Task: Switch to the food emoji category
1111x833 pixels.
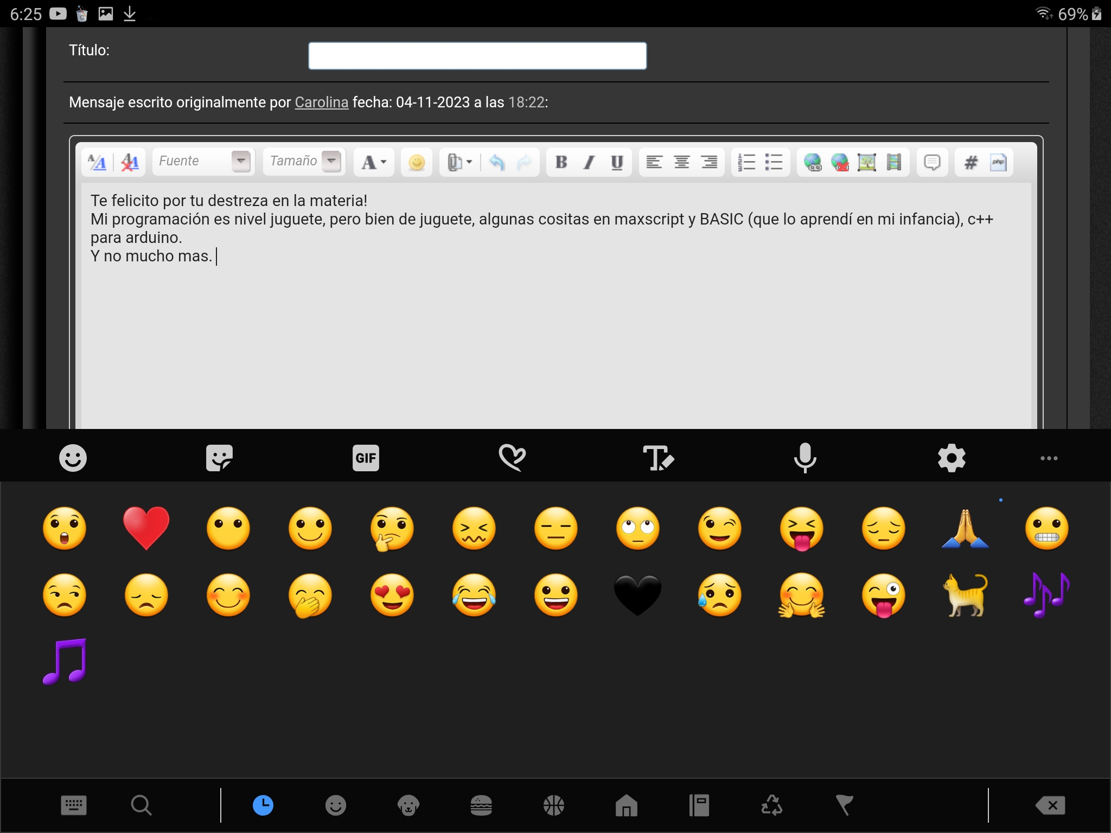Action: 481,805
